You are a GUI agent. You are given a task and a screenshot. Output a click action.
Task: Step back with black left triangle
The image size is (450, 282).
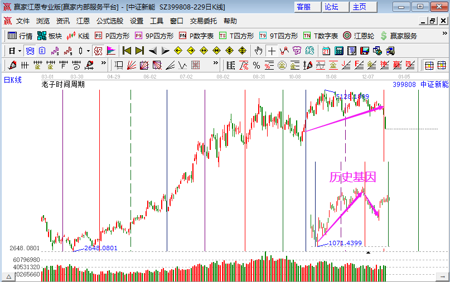pyautogui.click(x=153, y=51)
